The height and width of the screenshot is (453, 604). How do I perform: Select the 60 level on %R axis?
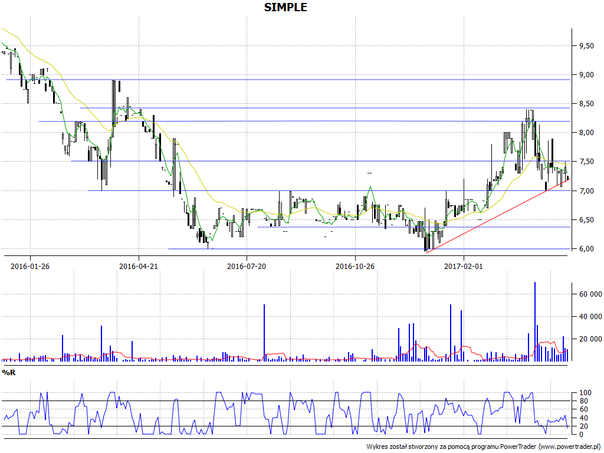click(x=583, y=409)
